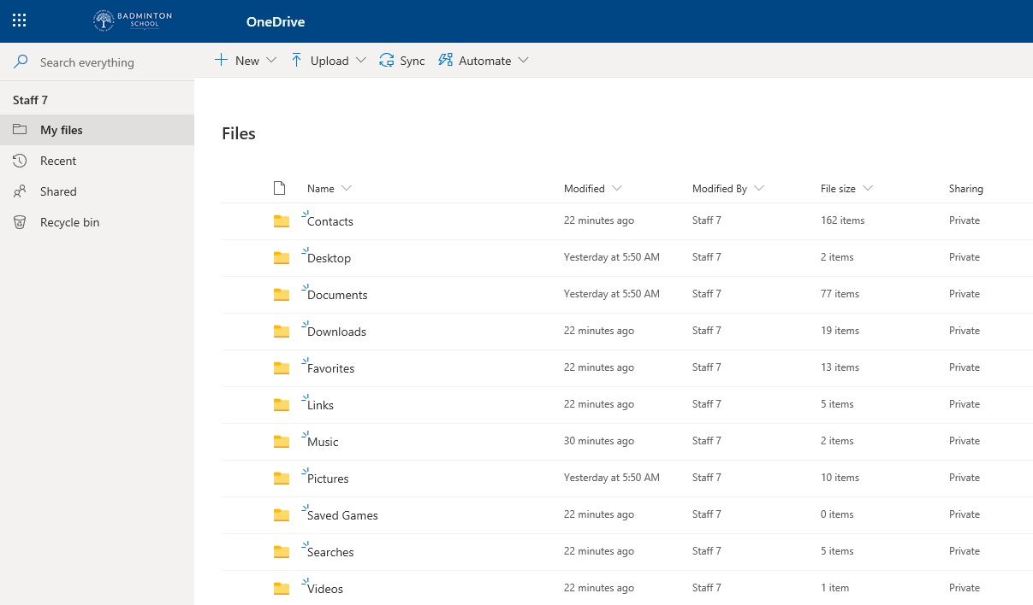Select My files in the sidebar
1033x605 pixels.
[62, 130]
